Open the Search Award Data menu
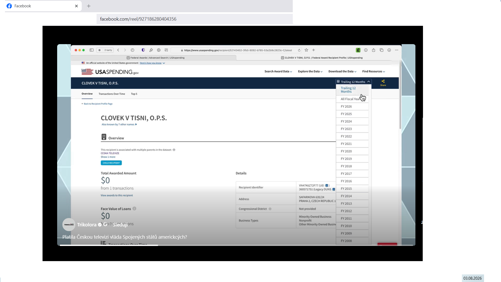 click(278, 72)
